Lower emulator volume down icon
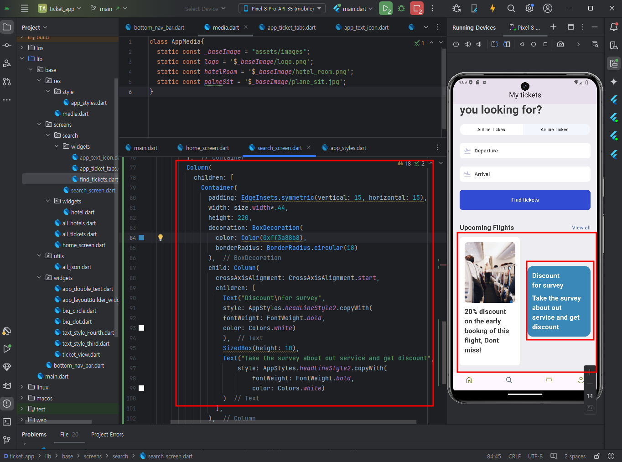Viewport: 622px width, 462px height. (479, 44)
